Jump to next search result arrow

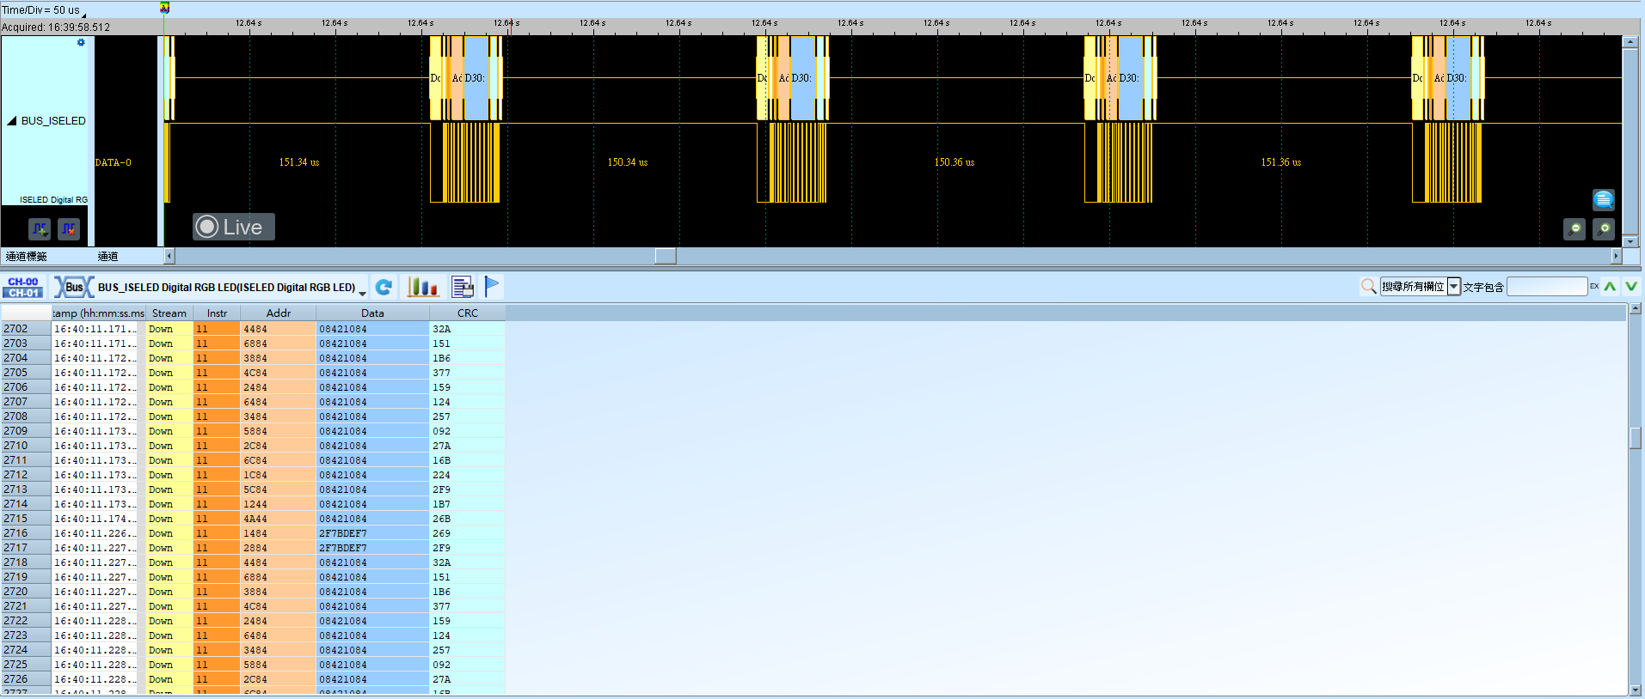click(1631, 286)
